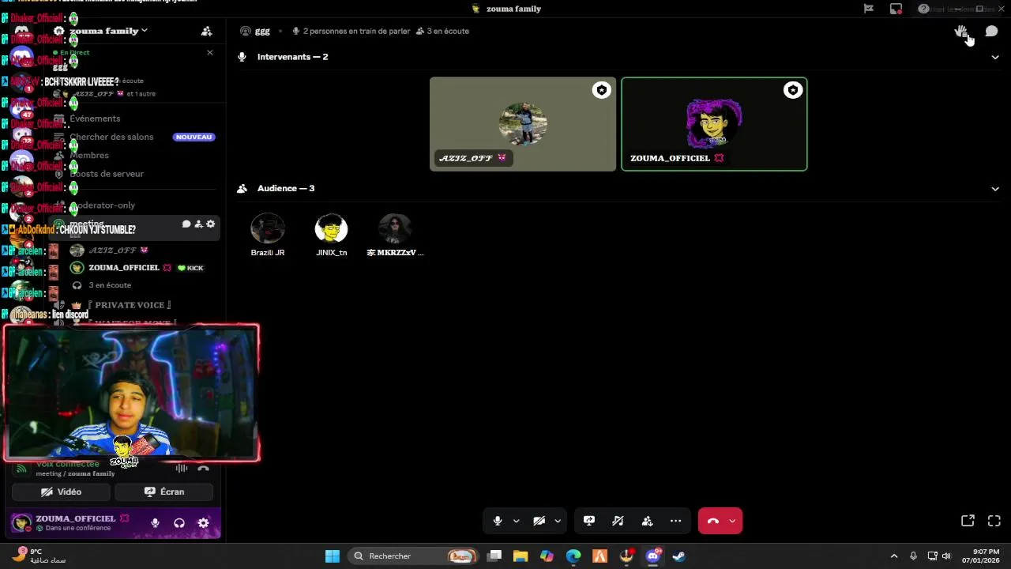The height and width of the screenshot is (569, 1011).
Task: Turn on camera with Vidéo button
Action: [x=61, y=492]
